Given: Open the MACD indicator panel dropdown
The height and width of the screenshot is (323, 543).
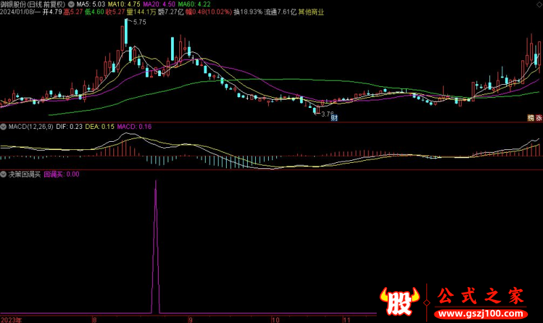Looking at the screenshot, I should tap(3, 127).
